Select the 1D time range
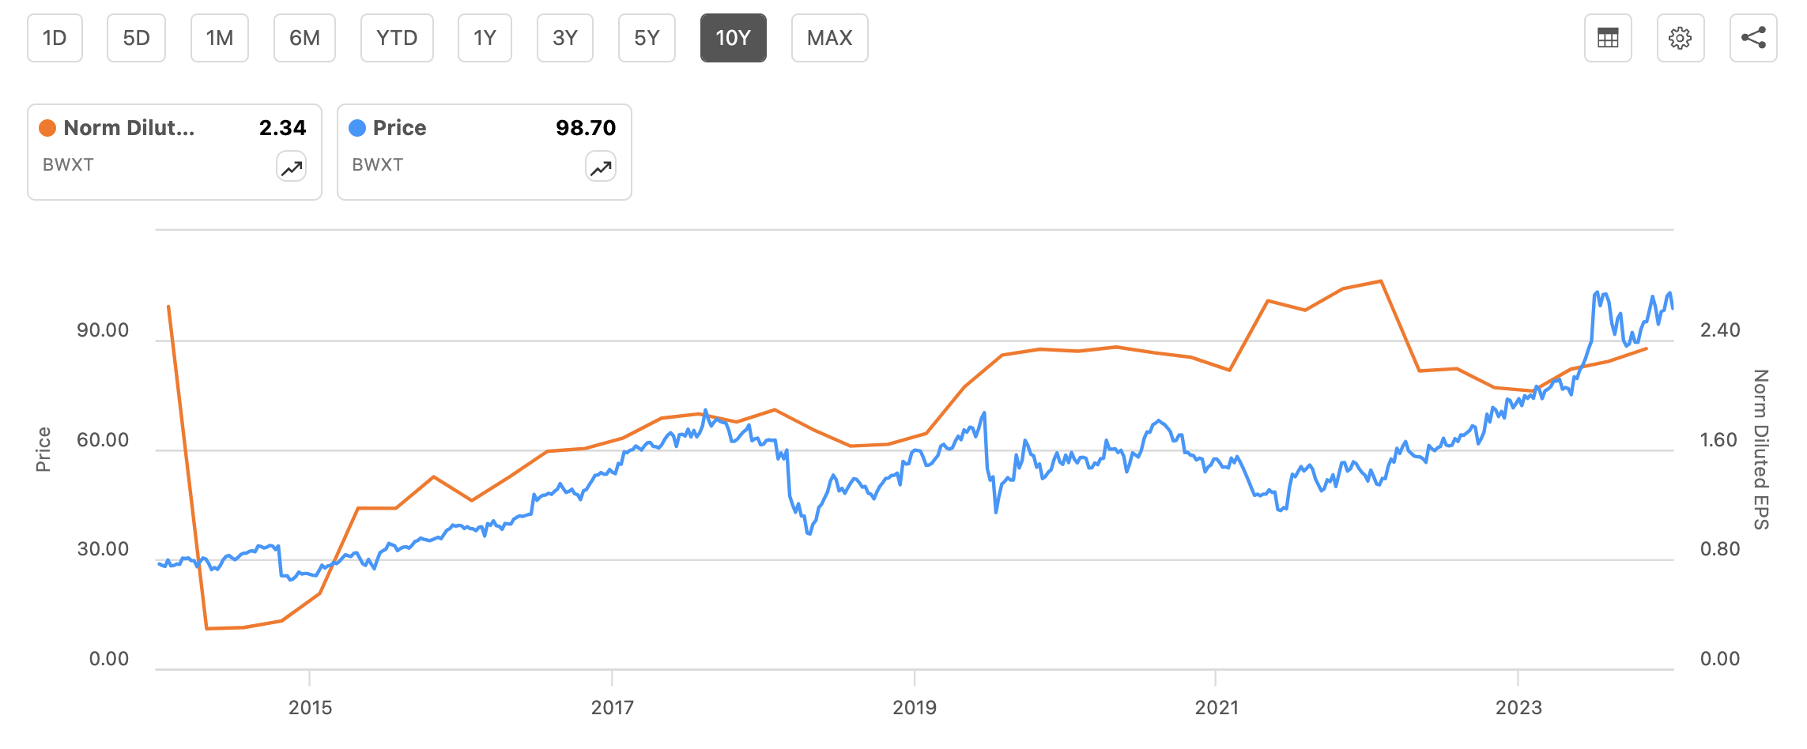Screen dimensions: 1807x749 coord(55,37)
